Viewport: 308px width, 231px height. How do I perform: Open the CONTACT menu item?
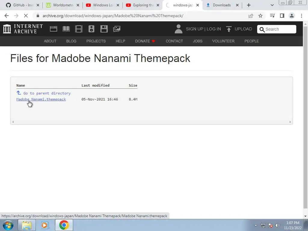pyautogui.click(x=174, y=41)
